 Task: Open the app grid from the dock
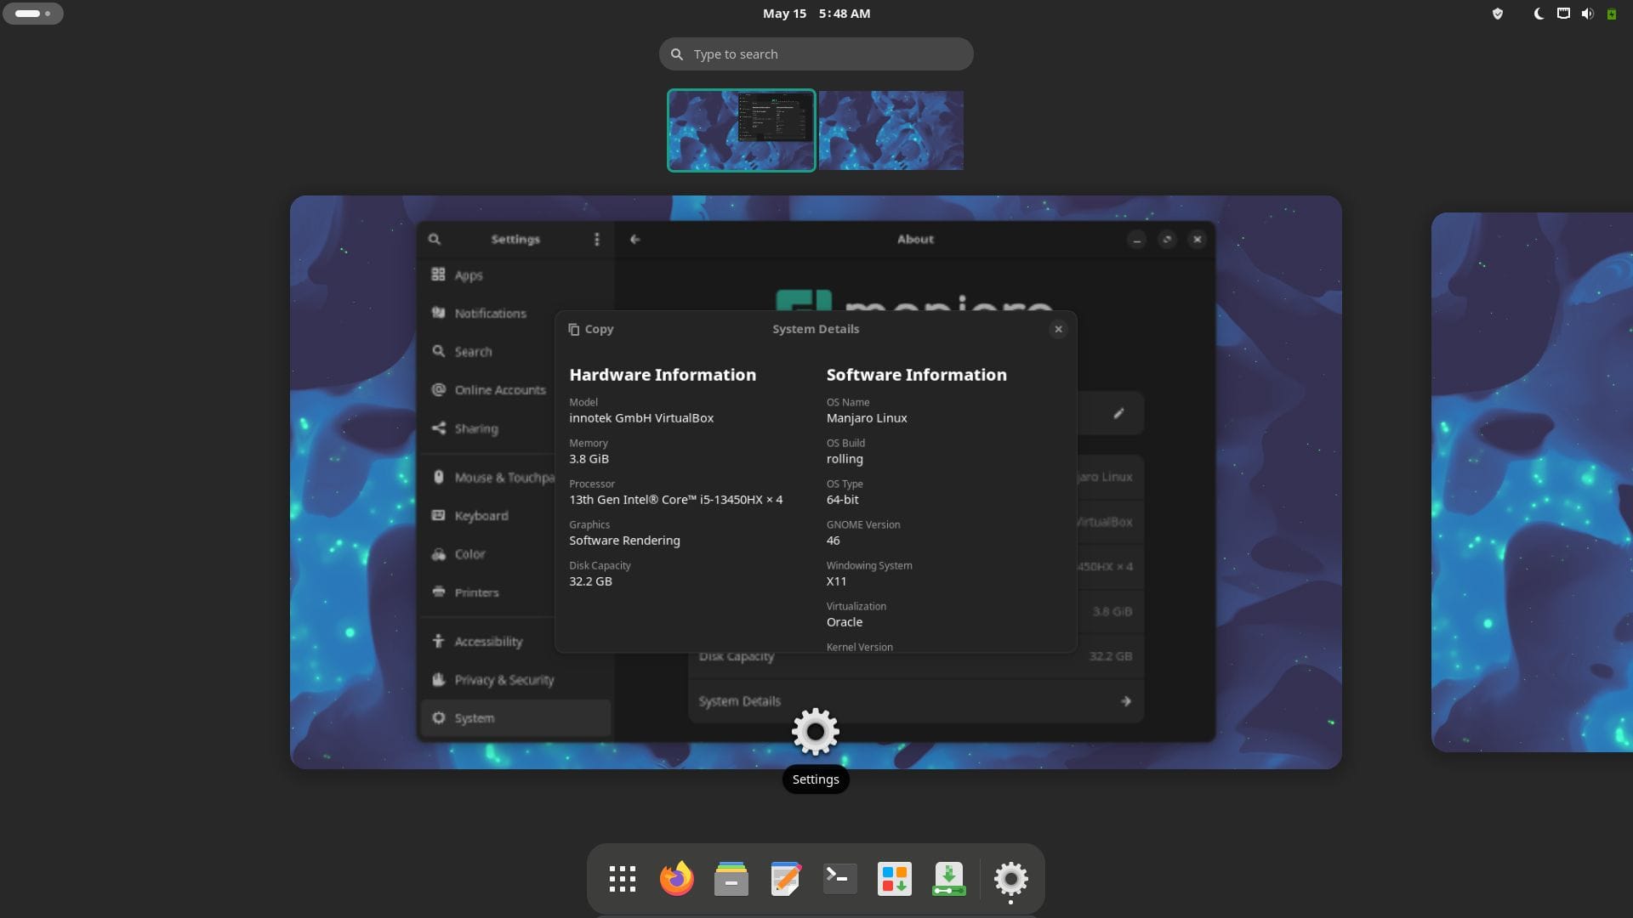pyautogui.click(x=622, y=879)
